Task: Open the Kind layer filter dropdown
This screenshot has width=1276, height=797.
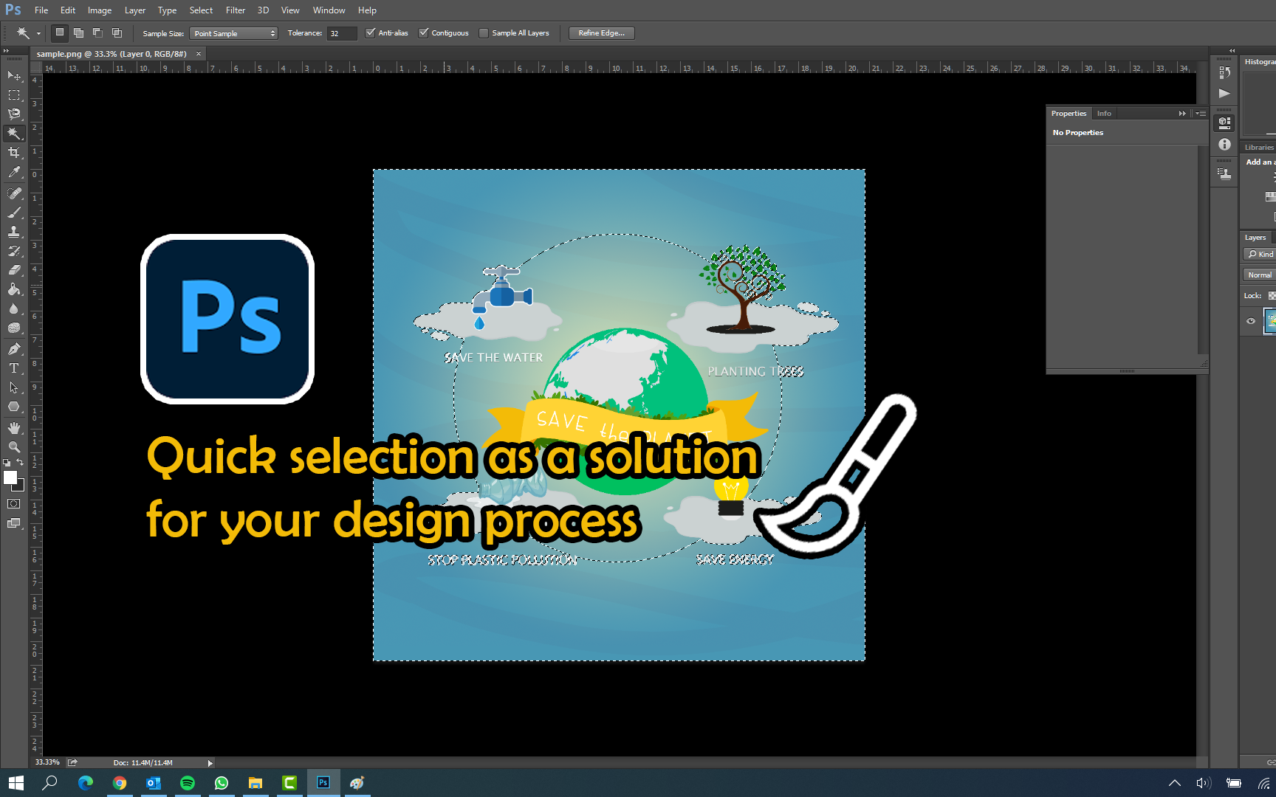Action: tap(1260, 254)
